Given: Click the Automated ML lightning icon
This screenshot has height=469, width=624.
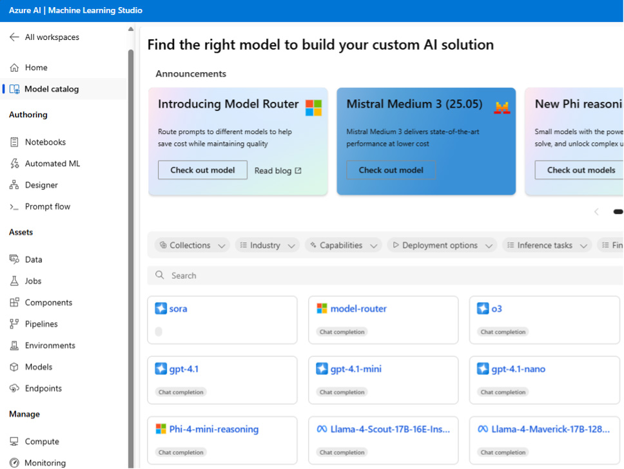Looking at the screenshot, I should pyautogui.click(x=14, y=164).
